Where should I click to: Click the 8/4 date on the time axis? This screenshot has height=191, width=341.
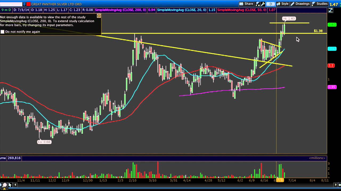coord(312,180)
